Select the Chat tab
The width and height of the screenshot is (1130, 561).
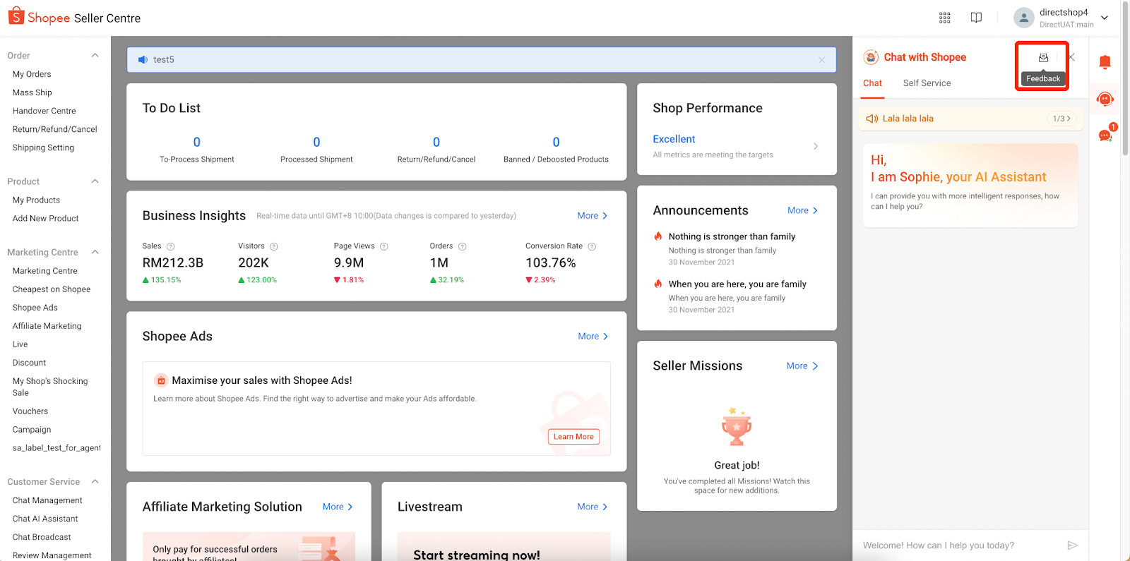[x=872, y=83]
